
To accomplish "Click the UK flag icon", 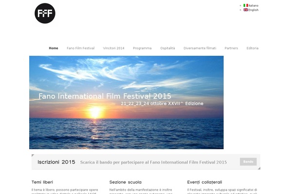I will click(246, 10).
